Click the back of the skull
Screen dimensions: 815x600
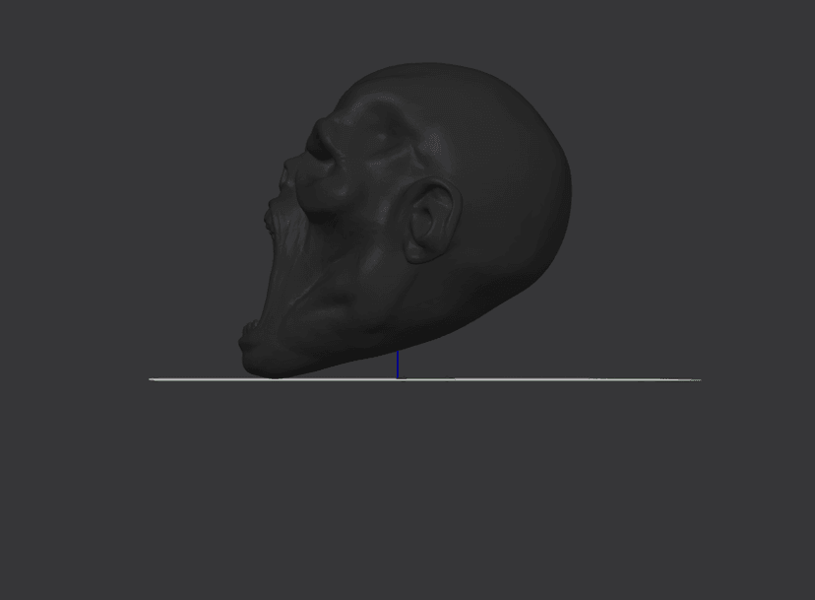click(551, 197)
